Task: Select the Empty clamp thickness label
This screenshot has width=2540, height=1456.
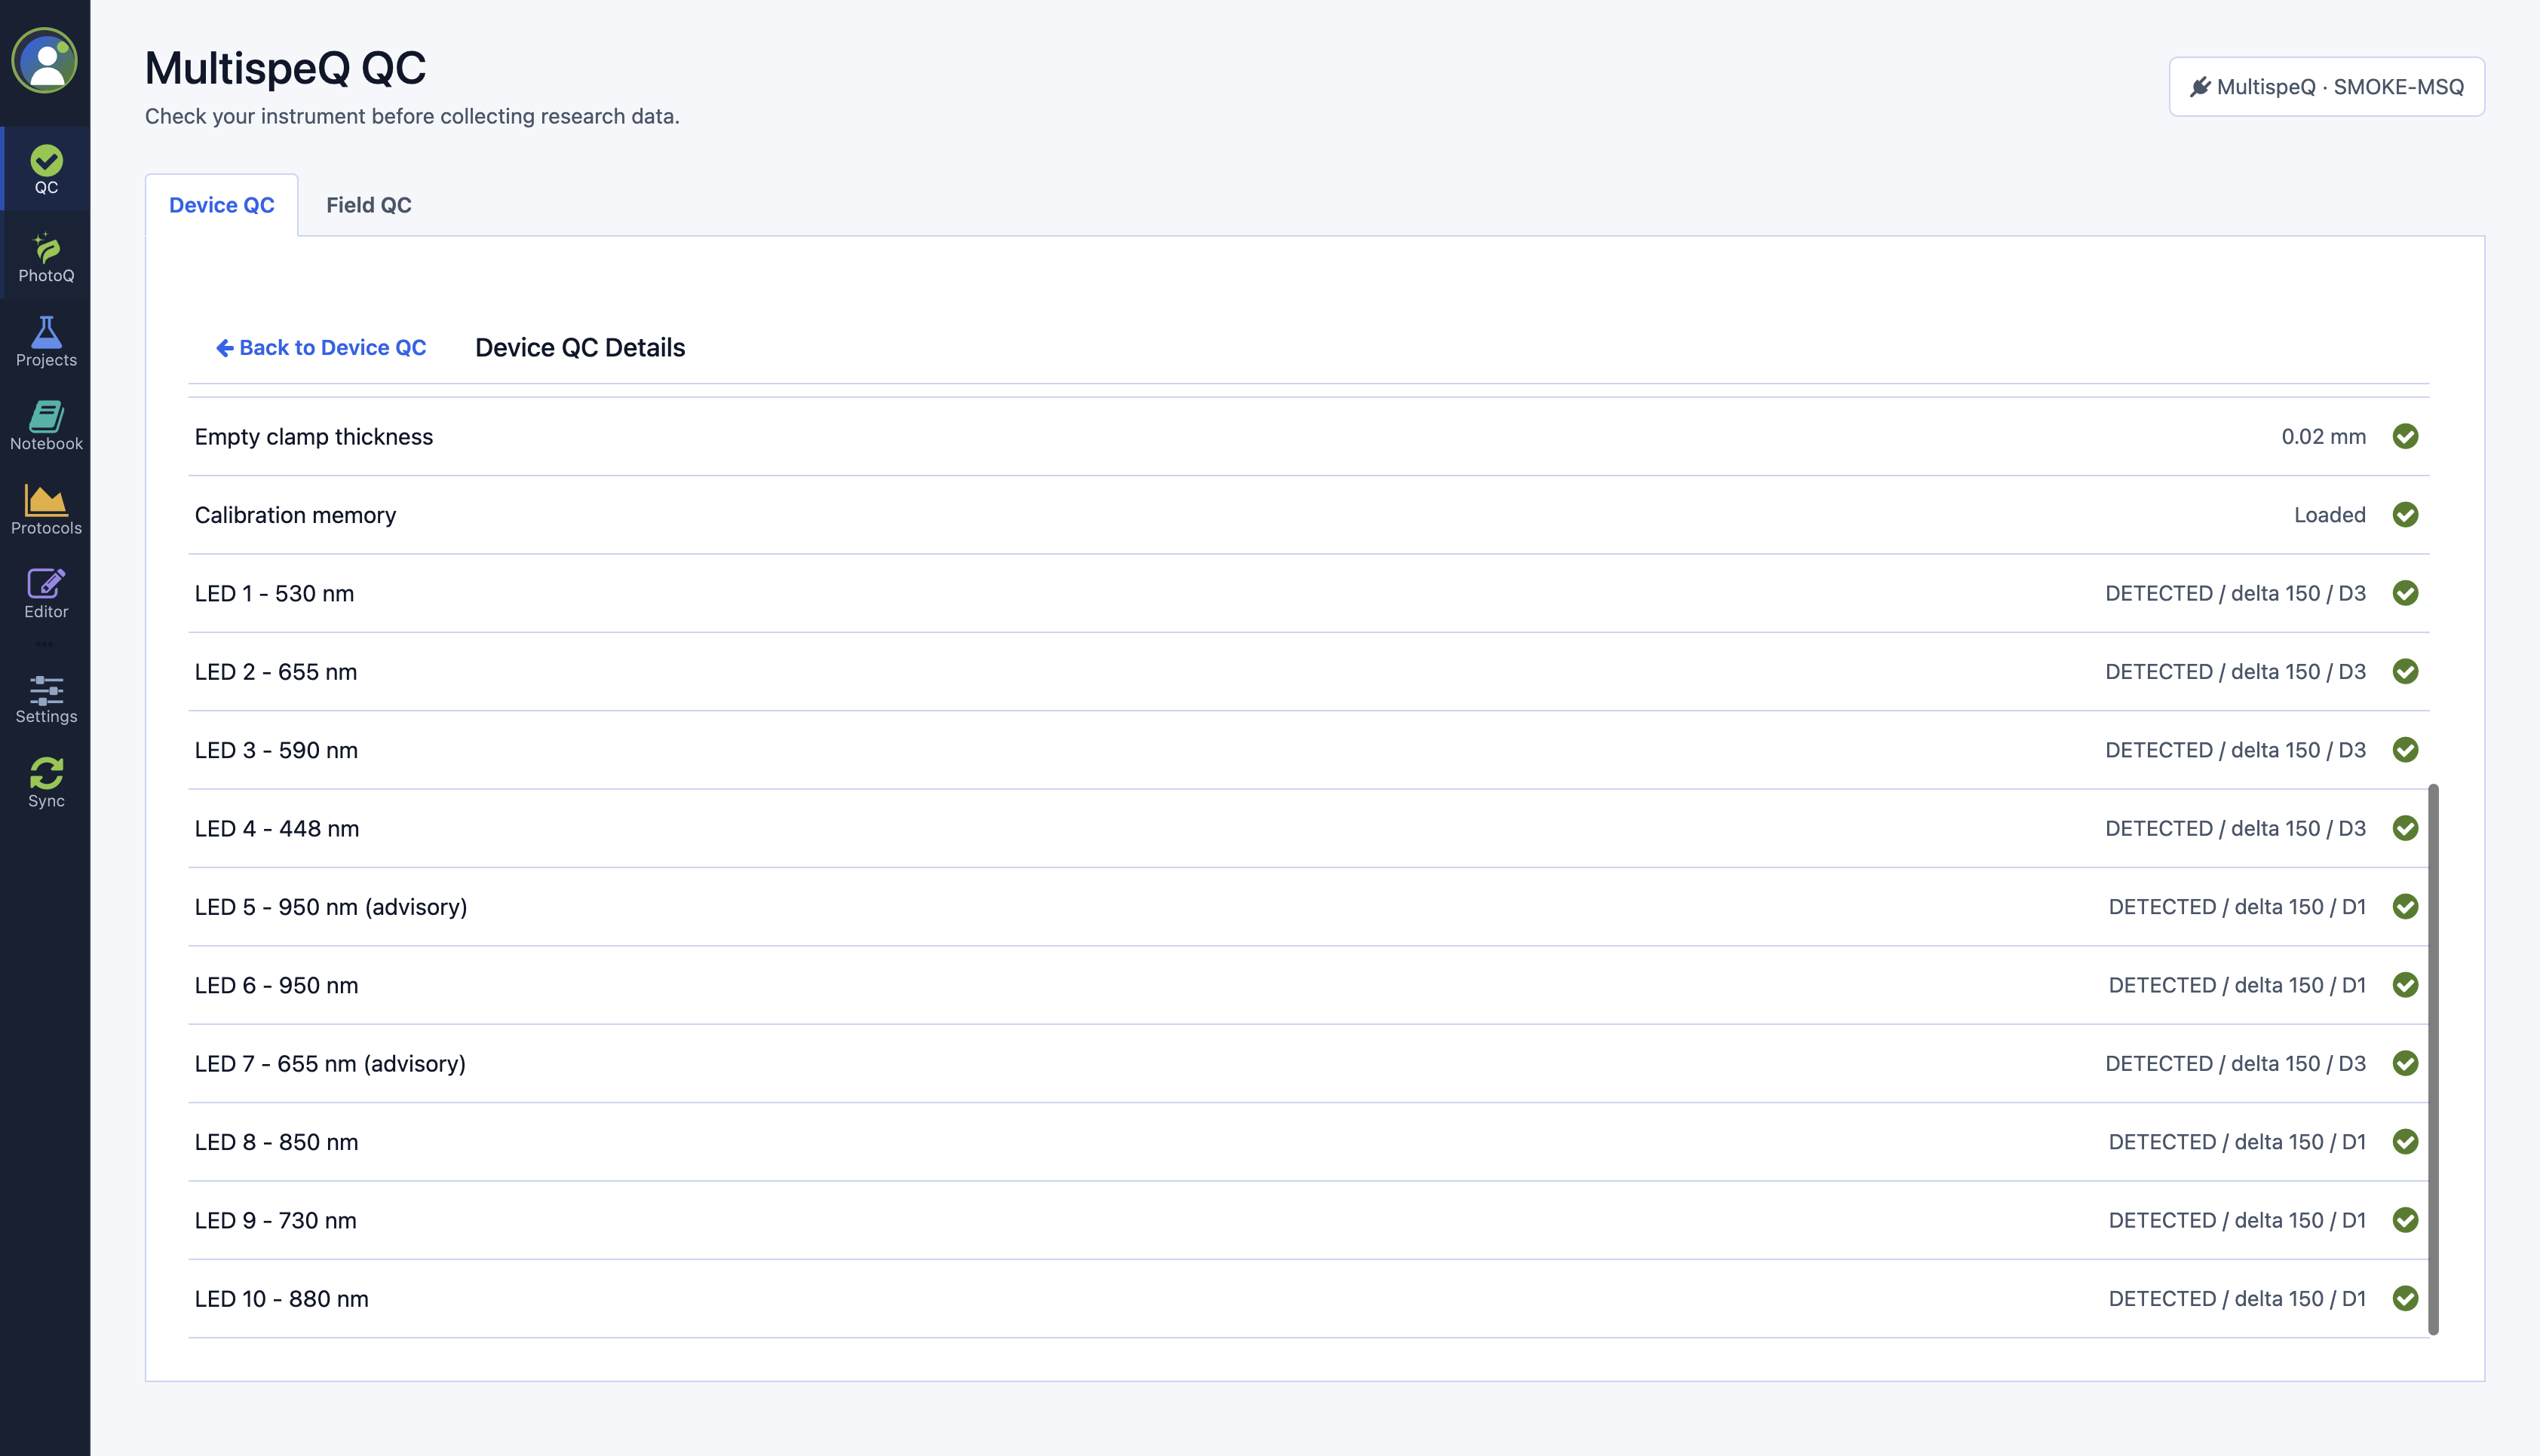Action: (313, 437)
